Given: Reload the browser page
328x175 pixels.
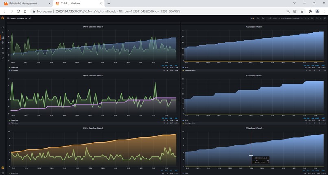Looking at the screenshot, I should pyautogui.click(x=18, y=11).
